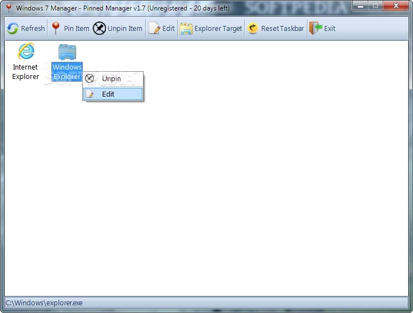This screenshot has height=313, width=413.
Task: Choose Edit from the context menu
Action: point(113,94)
